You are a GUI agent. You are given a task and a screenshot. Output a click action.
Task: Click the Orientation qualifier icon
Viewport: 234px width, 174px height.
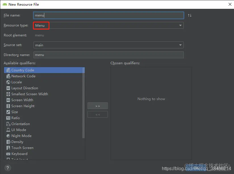tap(8, 124)
